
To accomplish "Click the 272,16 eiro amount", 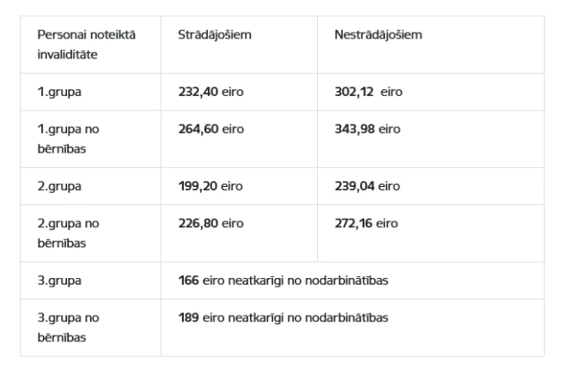I will pyautogui.click(x=366, y=225).
